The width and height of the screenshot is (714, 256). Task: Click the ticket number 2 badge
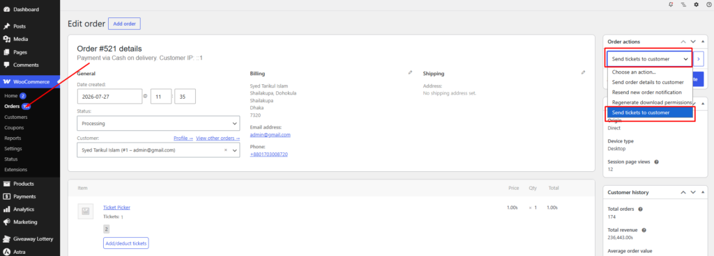pyautogui.click(x=107, y=230)
